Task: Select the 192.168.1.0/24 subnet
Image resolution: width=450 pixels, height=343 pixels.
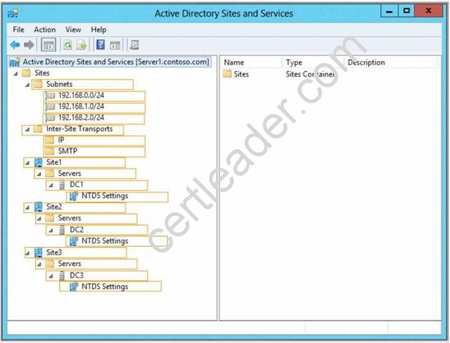Action: coord(81,107)
